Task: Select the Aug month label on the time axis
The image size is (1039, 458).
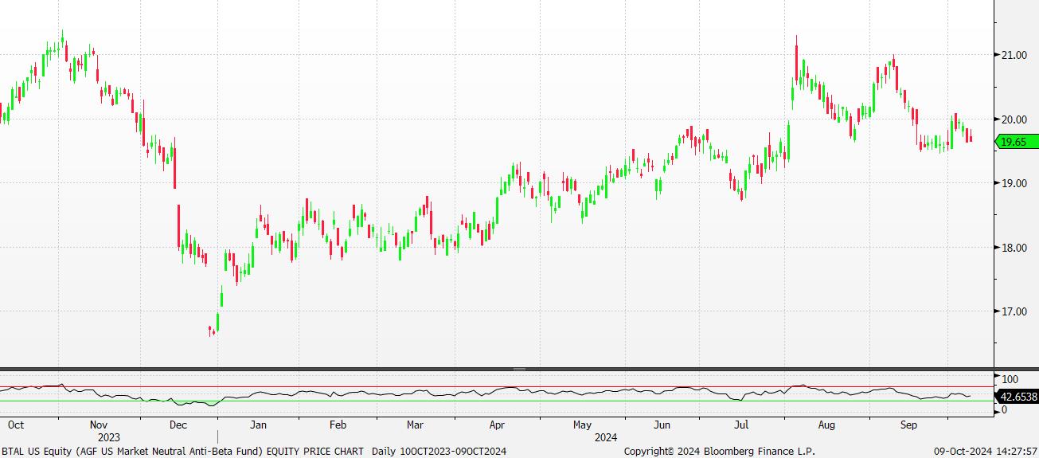Action: (x=826, y=425)
